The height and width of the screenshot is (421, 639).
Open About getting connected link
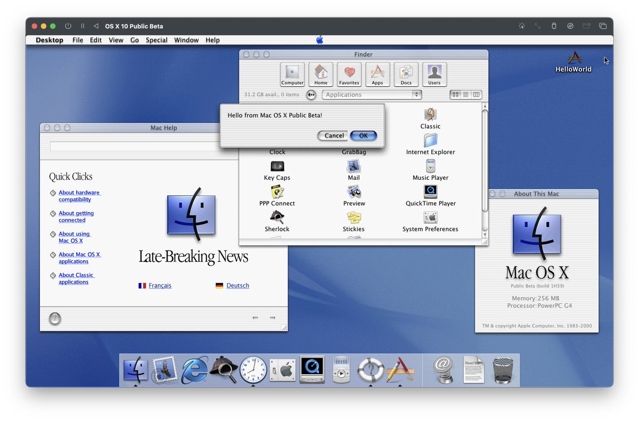tap(76, 217)
